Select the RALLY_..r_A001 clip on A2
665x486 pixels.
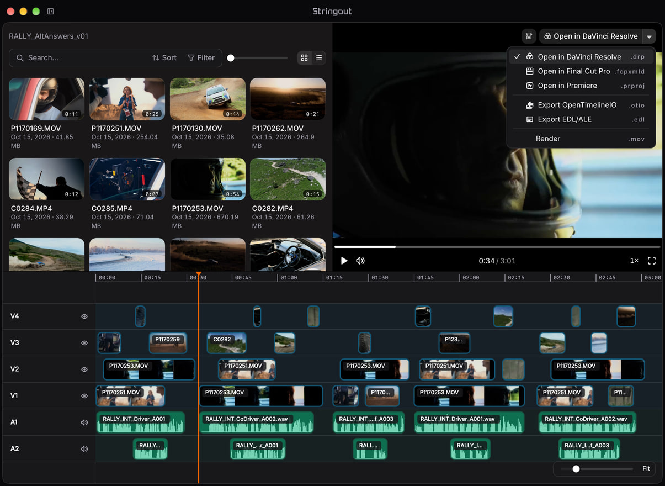pyautogui.click(x=257, y=449)
